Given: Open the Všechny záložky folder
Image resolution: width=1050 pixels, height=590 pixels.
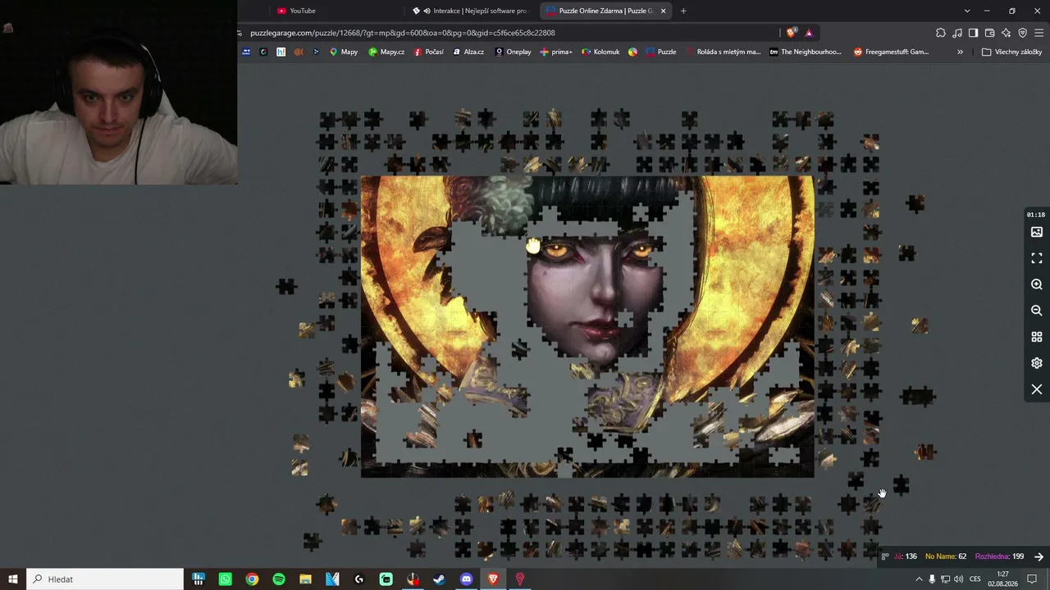Looking at the screenshot, I should [1011, 52].
